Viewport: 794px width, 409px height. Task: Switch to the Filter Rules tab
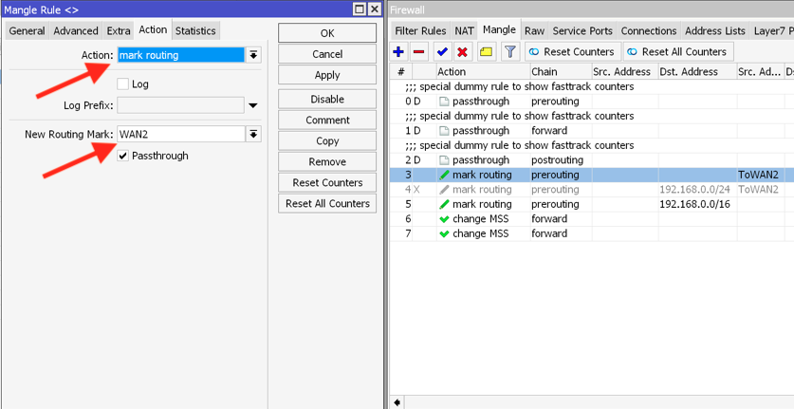(x=419, y=31)
